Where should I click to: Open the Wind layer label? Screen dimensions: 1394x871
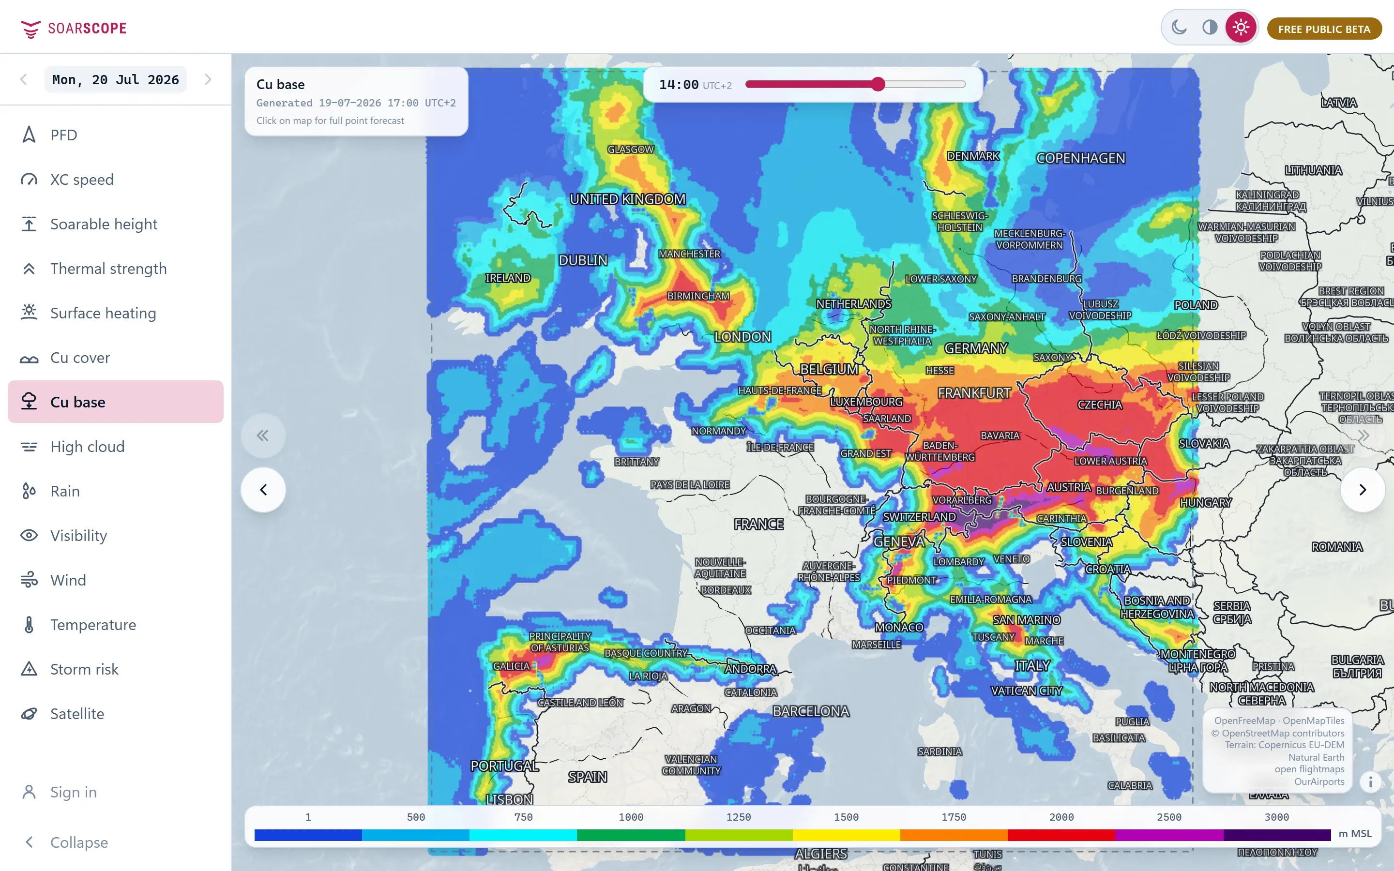(x=68, y=580)
